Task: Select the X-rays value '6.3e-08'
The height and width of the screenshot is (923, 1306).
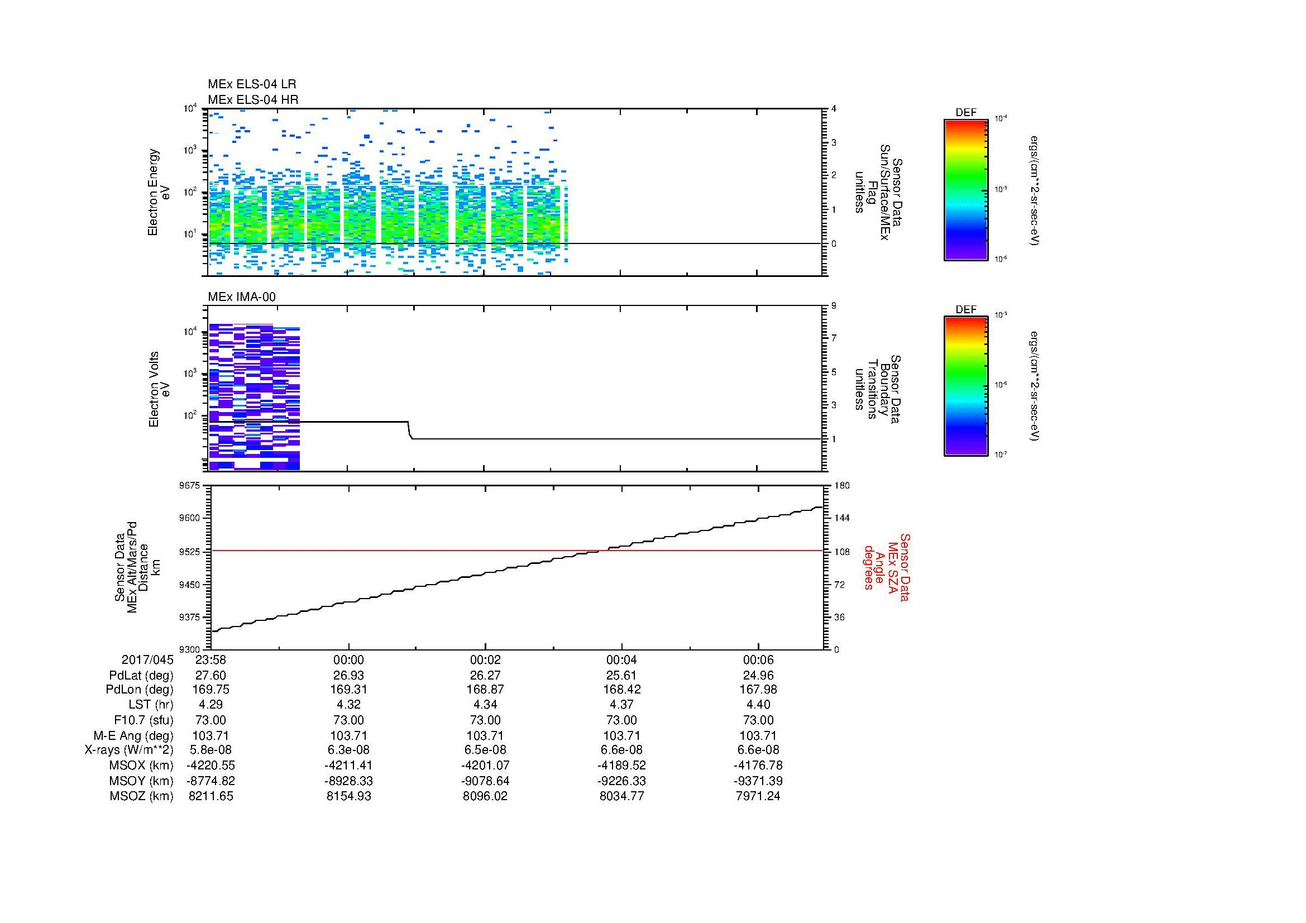Action: (x=348, y=750)
